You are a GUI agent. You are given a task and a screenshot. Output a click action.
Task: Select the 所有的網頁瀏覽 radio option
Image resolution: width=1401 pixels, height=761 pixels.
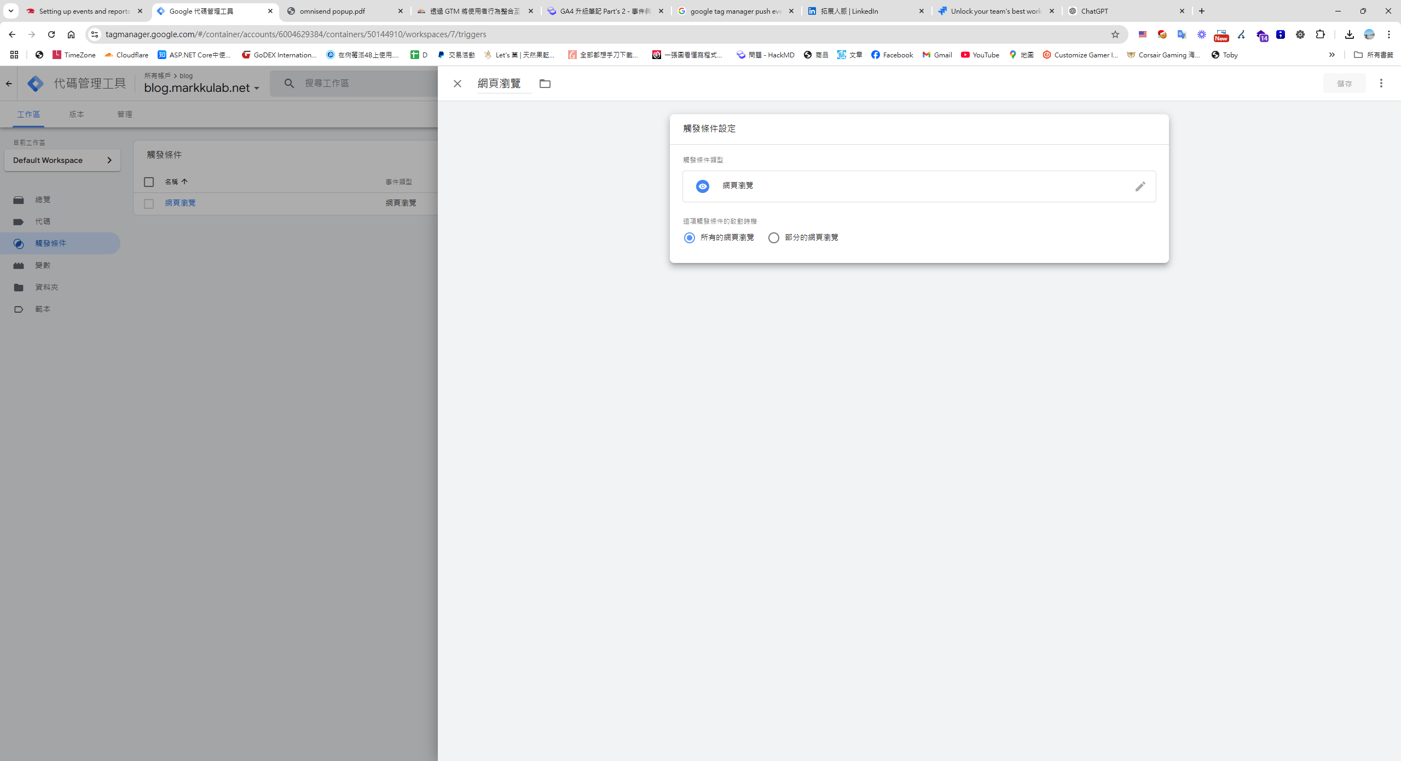click(689, 237)
